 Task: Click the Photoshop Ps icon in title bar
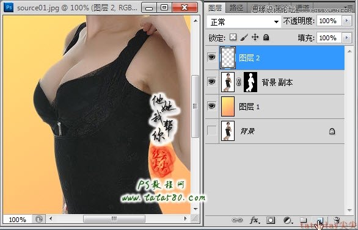click(x=9, y=7)
